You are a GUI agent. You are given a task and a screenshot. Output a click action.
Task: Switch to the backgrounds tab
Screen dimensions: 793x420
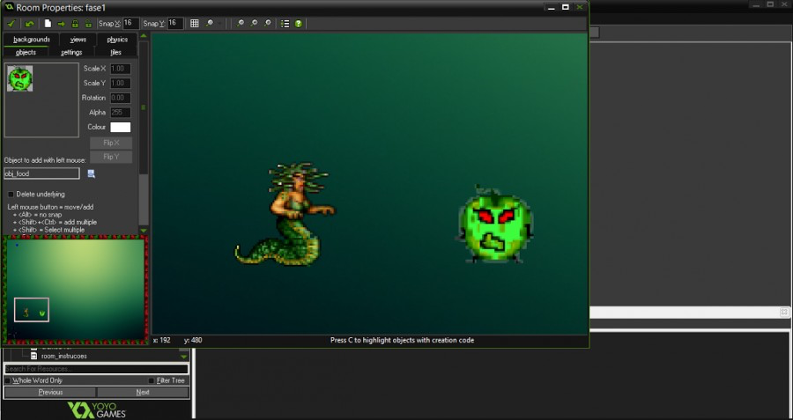pos(32,40)
